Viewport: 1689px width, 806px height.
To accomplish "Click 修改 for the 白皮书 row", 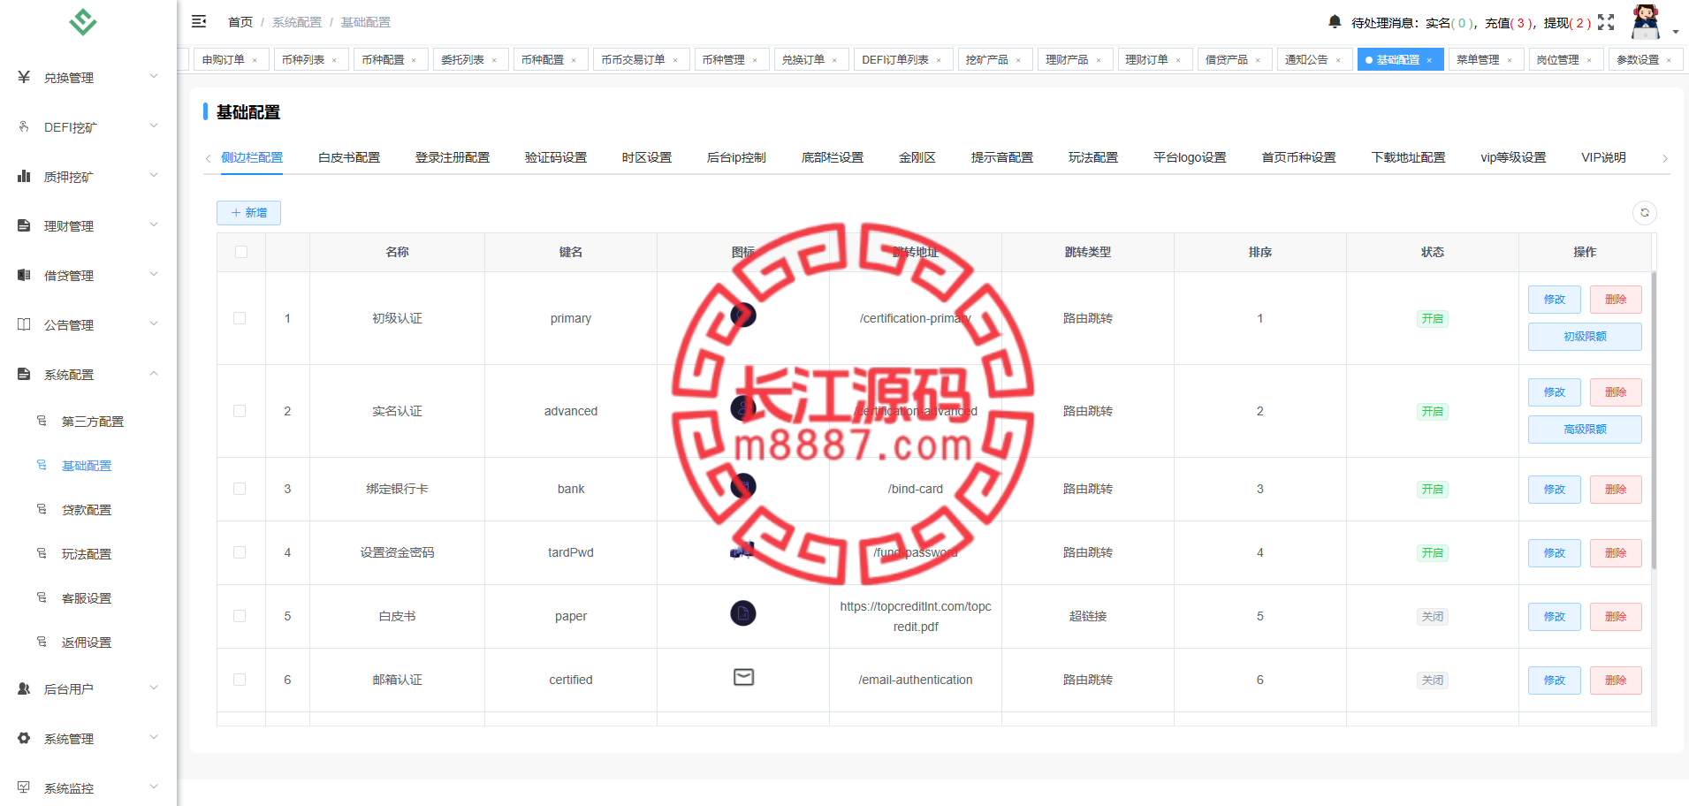I will click(1555, 617).
